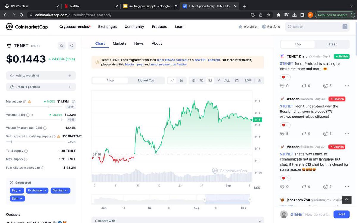The height and width of the screenshot is (223, 357).
Task: Set chart range to 1Y
Action: 218,81
